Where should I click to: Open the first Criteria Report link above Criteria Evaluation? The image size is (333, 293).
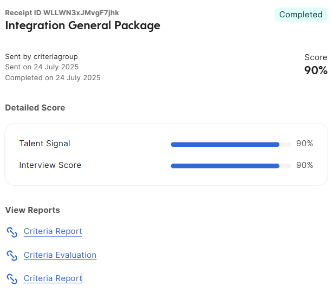(x=53, y=231)
